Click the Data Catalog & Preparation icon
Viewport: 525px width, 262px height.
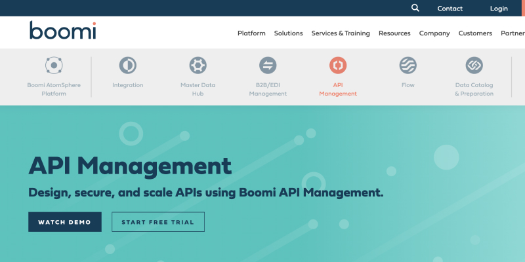[x=474, y=65]
